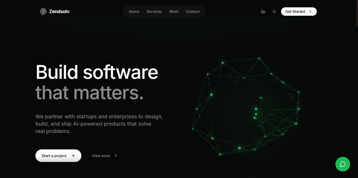Screen dimensions: 358x178
Task: Go to the About page
Action: [x=134, y=12]
